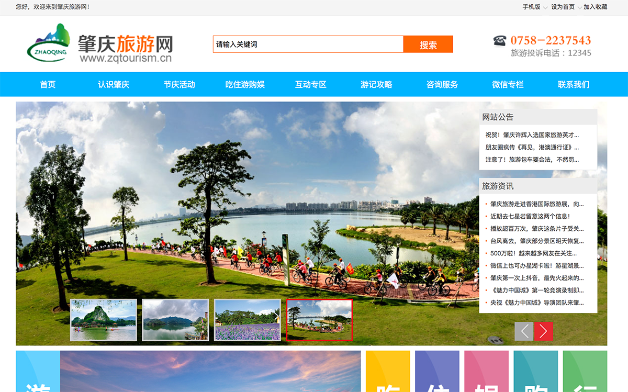Screen dimensions: 628x392
Task: Select the lavender field thumbnail
Action: point(248,320)
